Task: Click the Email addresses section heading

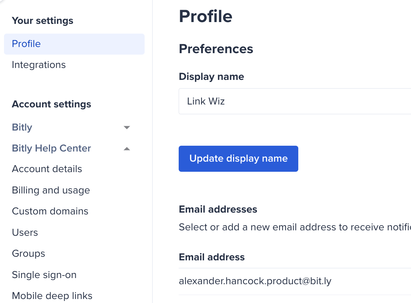Action: tap(218, 209)
